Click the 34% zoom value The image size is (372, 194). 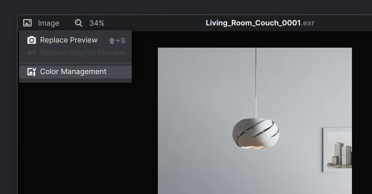[97, 23]
